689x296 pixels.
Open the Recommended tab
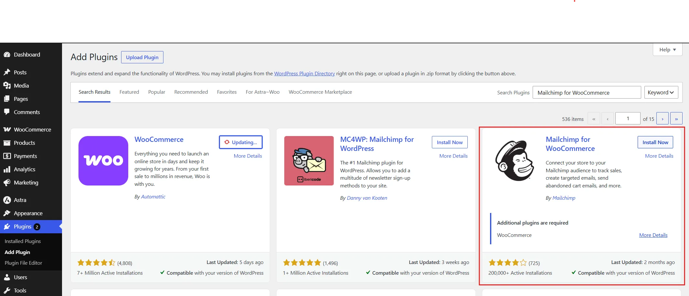coord(191,92)
